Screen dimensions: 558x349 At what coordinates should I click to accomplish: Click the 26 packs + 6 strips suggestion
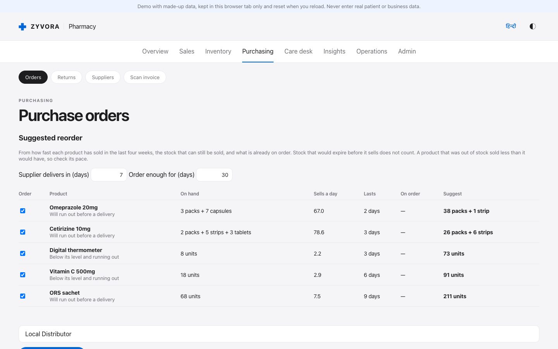coord(468,232)
